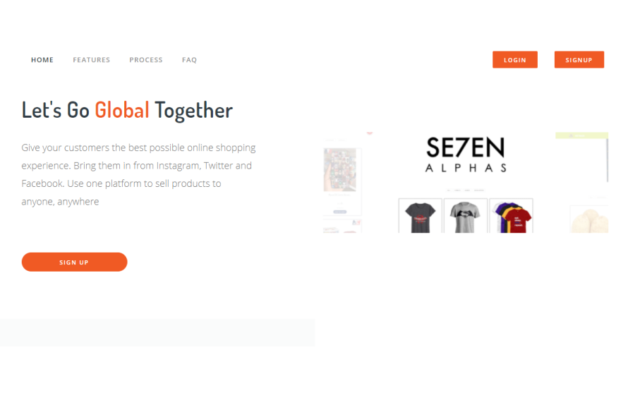The height and width of the screenshot is (395, 628).
Task: Click the faded phone screenshot on left slide
Action: tap(340, 170)
